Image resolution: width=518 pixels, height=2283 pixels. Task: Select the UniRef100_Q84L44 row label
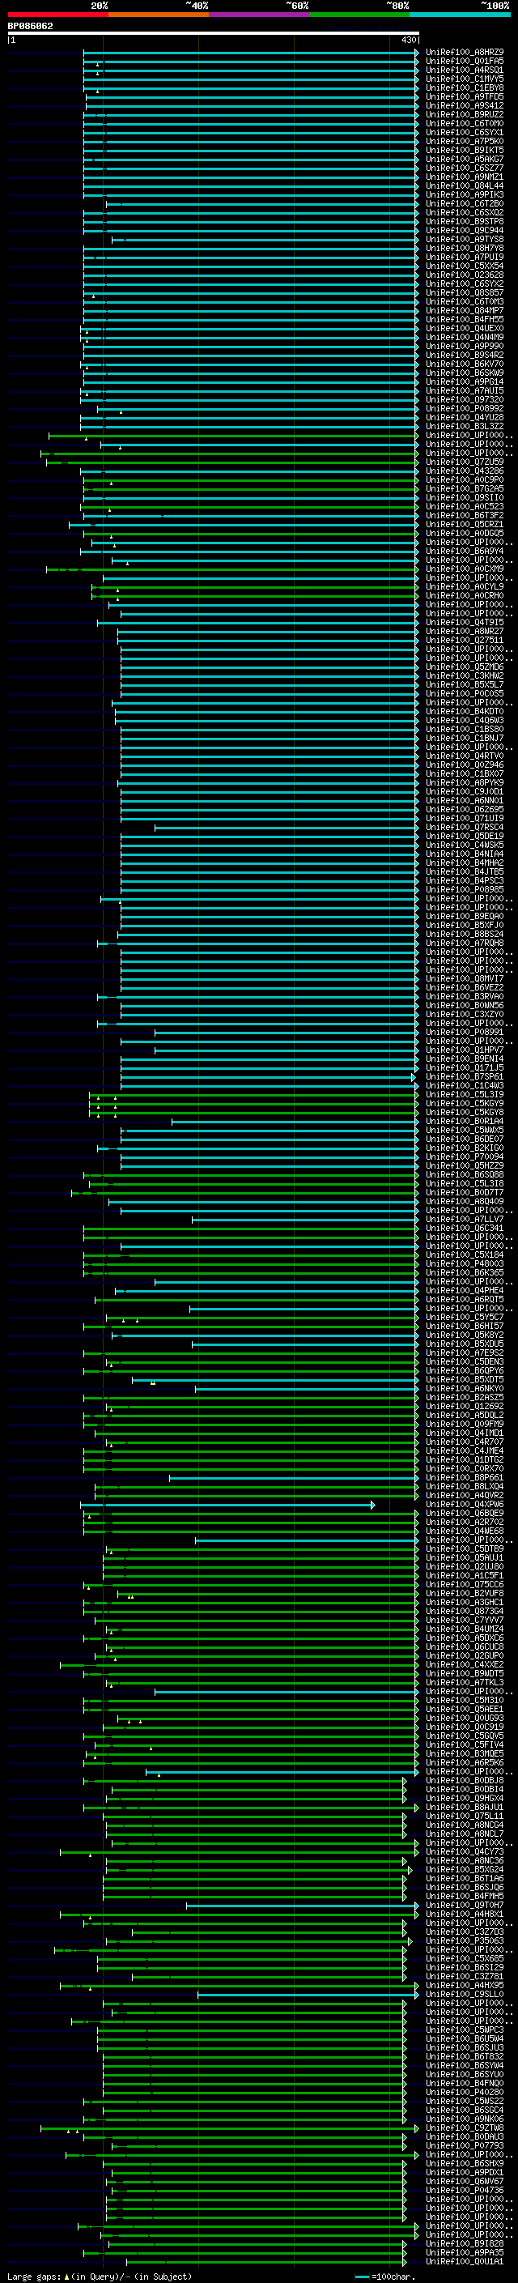coord(465,186)
